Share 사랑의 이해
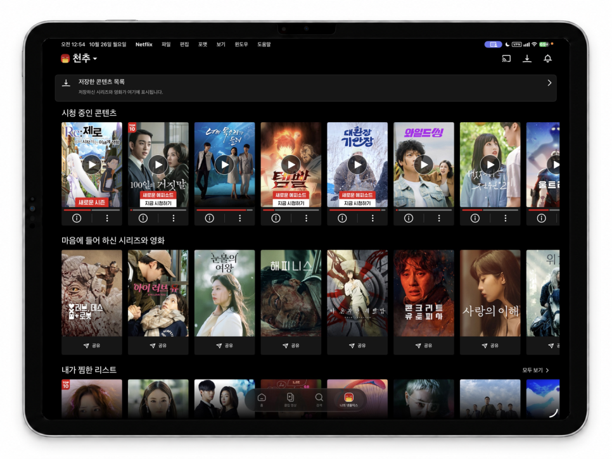 pyautogui.click(x=490, y=346)
